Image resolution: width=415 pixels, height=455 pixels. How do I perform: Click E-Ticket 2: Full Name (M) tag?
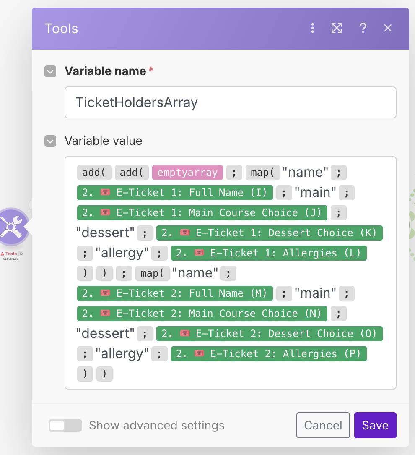[x=175, y=293]
